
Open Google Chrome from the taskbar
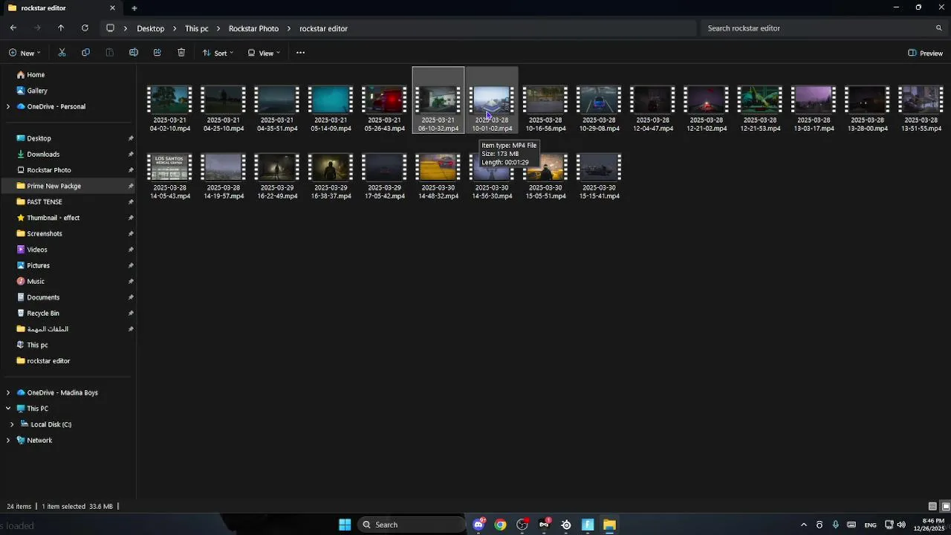coord(501,525)
